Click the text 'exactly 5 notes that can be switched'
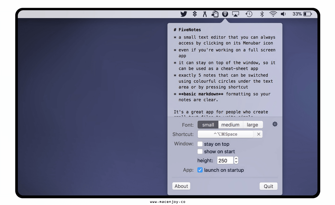335x205 pixels. tap(223, 75)
